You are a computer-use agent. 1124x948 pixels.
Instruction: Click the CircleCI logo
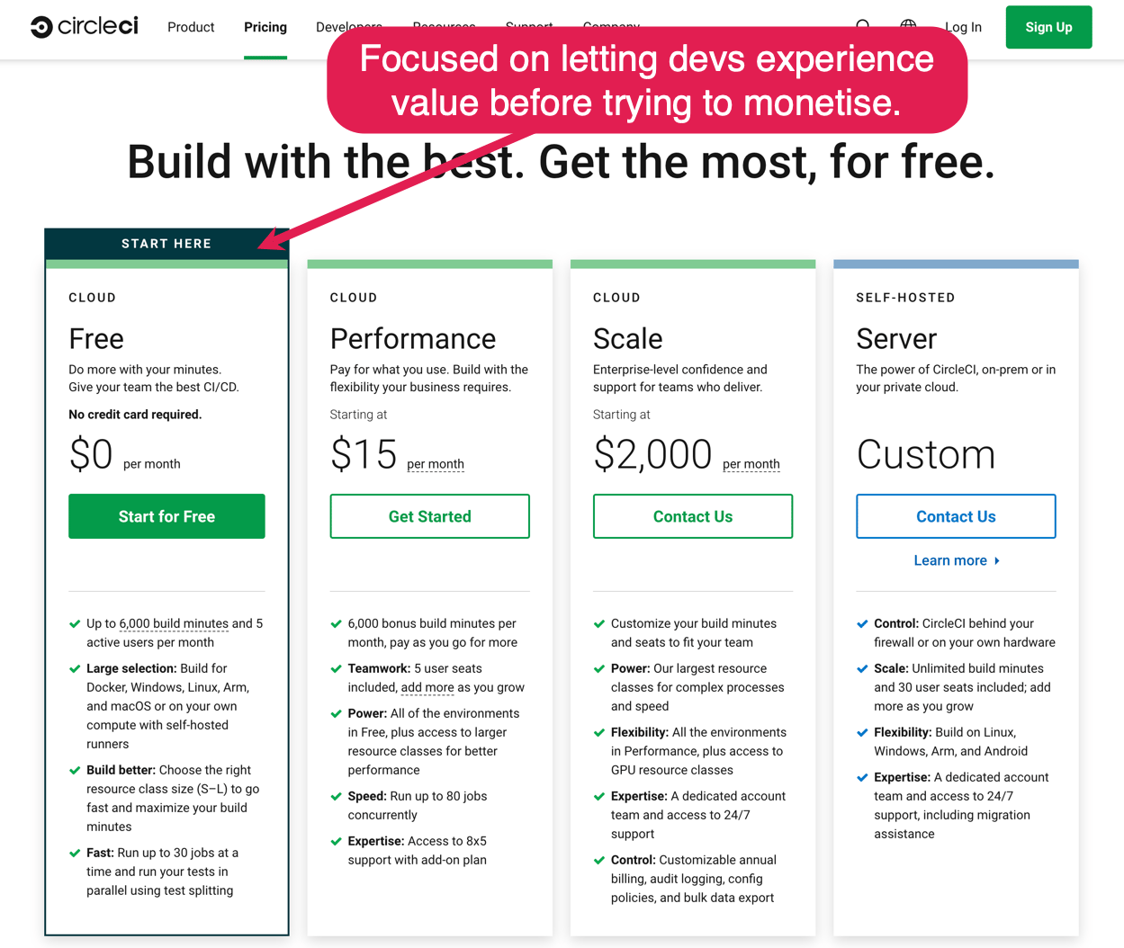click(x=85, y=27)
